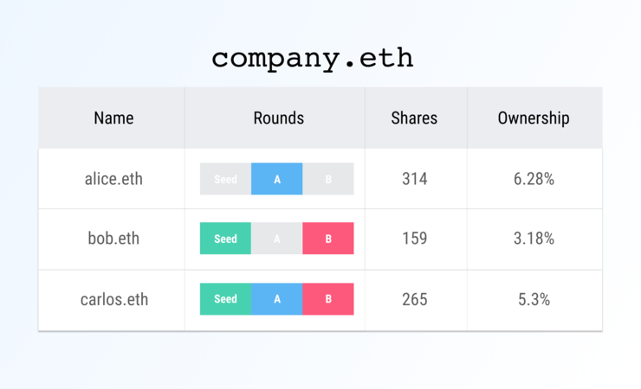Click alice.eth's 314 shares value
641x389 pixels.
click(x=415, y=179)
